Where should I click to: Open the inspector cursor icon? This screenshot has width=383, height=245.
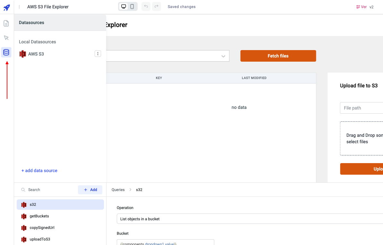coord(6,38)
